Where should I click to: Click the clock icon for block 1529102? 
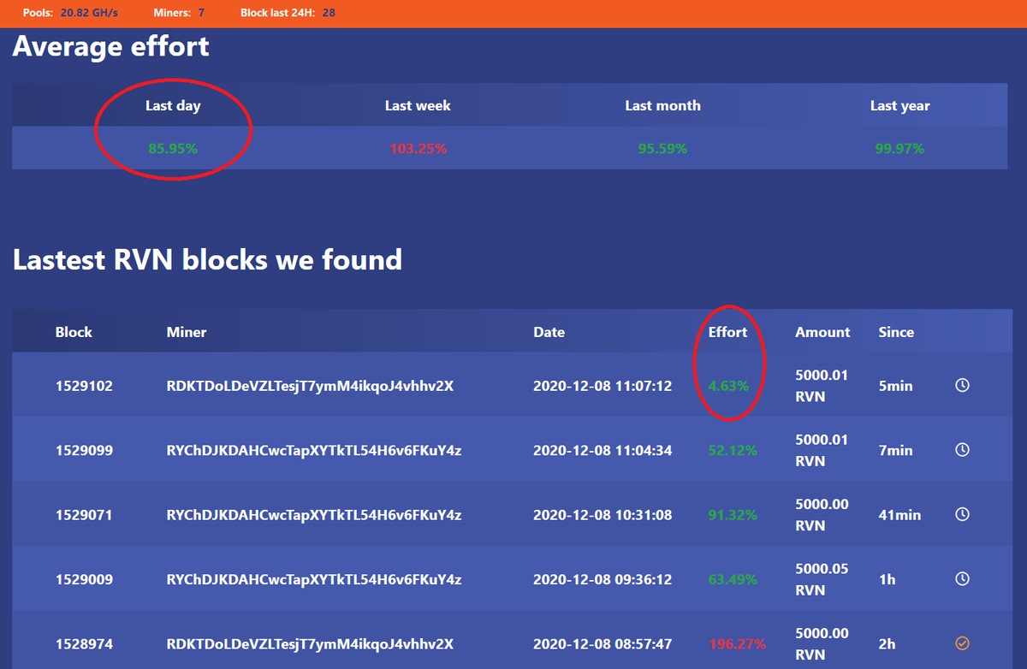pyautogui.click(x=962, y=385)
